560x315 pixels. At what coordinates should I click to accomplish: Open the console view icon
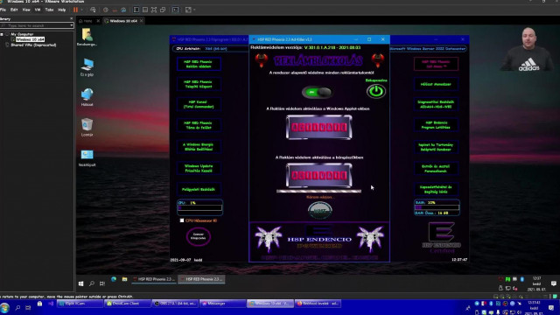click(175, 10)
